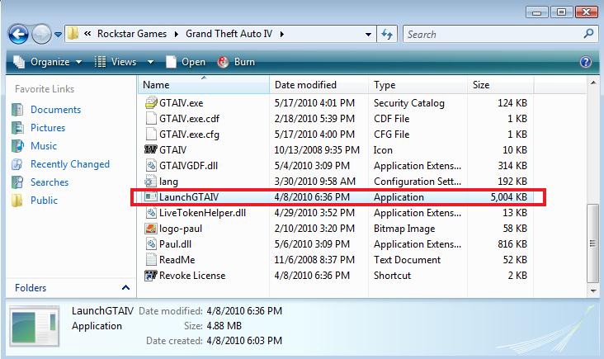Image resolution: width=604 pixels, height=359 pixels.
Task: Open Public favorite link
Action: (x=44, y=201)
